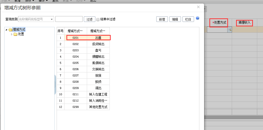263x130 pixels.
Task: Open the 查询类别 dropdown
Action: pos(52,19)
